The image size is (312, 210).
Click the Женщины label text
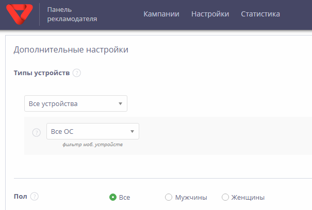click(x=248, y=198)
